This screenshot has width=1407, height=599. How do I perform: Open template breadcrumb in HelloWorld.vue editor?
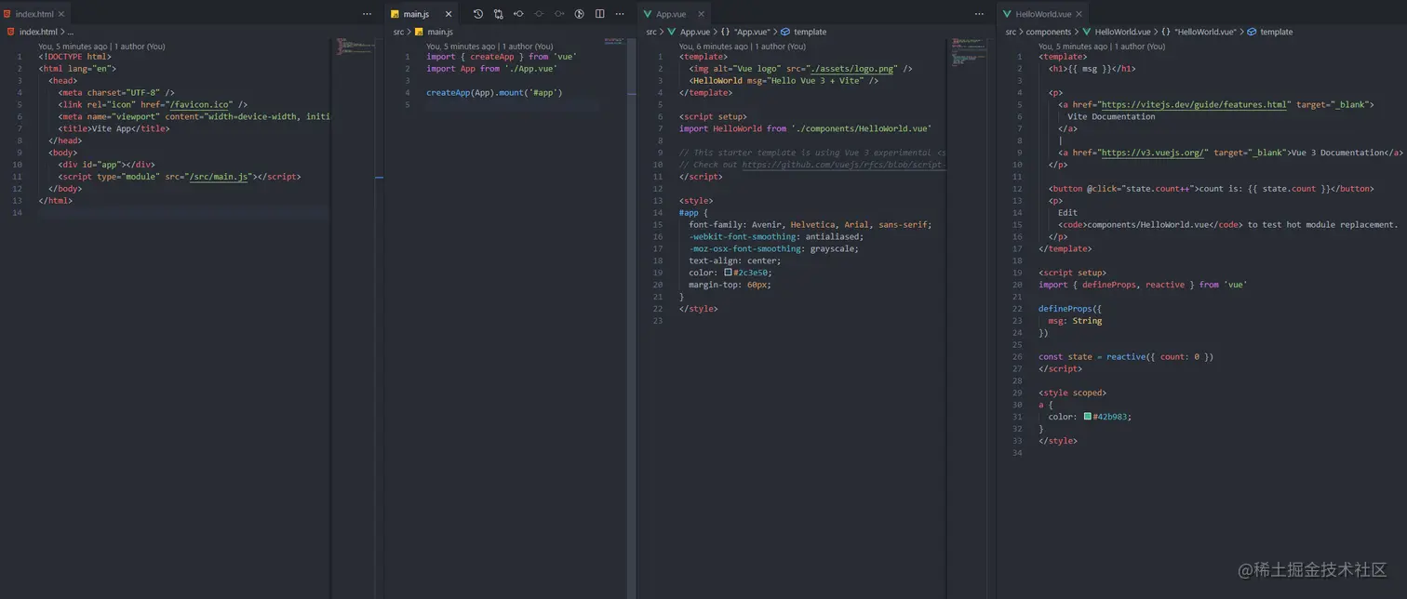1269,32
